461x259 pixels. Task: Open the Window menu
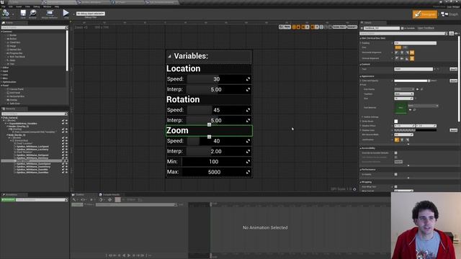47,6
